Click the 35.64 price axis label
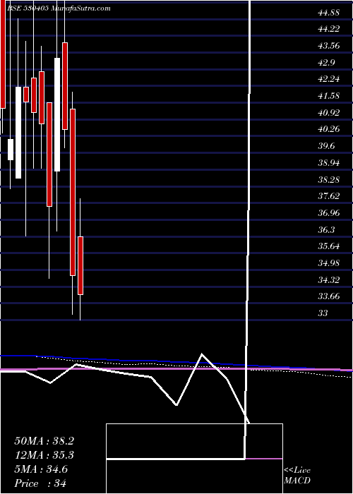353x494 pixels. tap(329, 246)
